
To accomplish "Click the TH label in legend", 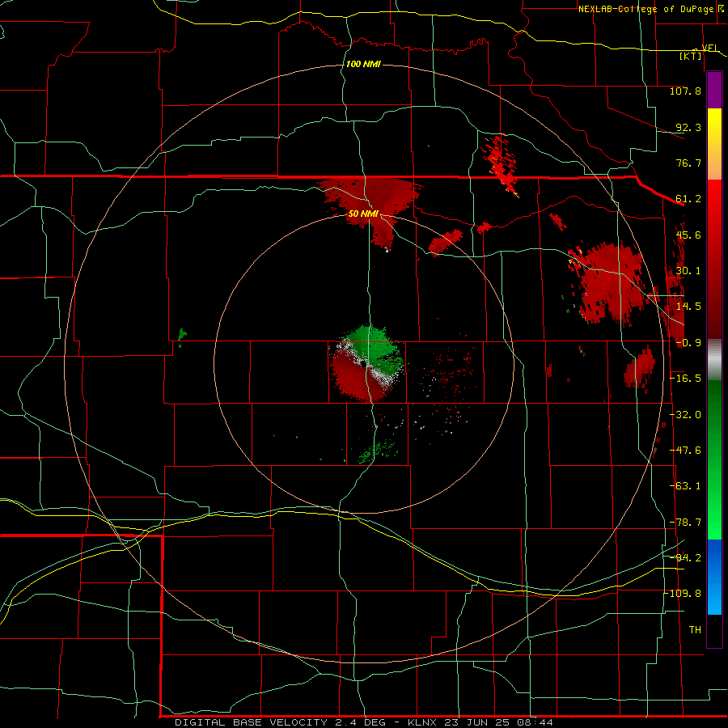I will (x=695, y=630).
